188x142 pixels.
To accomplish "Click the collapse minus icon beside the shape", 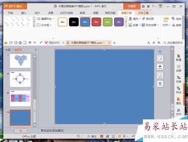I will [160, 52].
